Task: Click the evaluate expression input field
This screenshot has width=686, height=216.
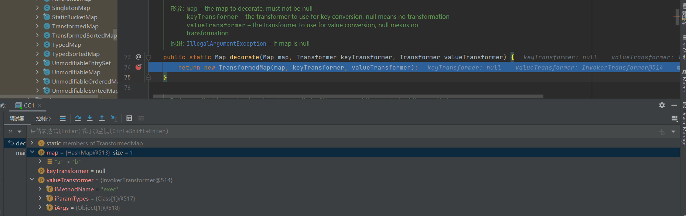Action: tap(332, 131)
